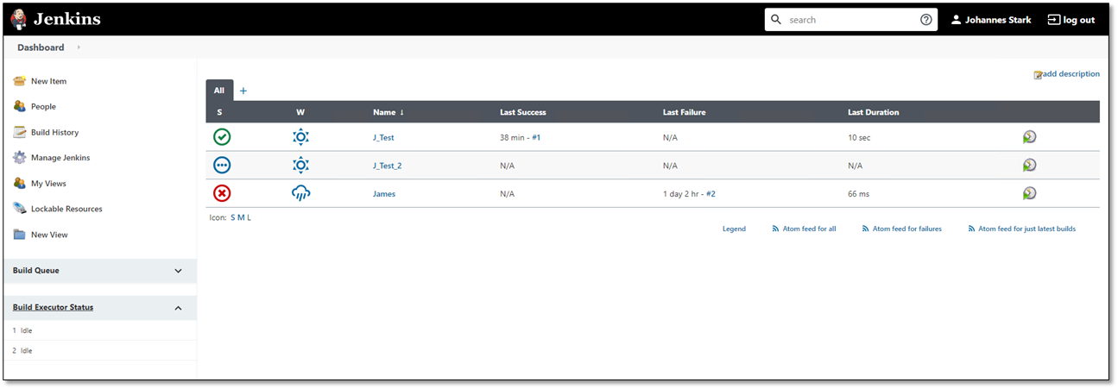Open build #2 from Last Failure
The height and width of the screenshot is (389, 1118).
click(711, 194)
